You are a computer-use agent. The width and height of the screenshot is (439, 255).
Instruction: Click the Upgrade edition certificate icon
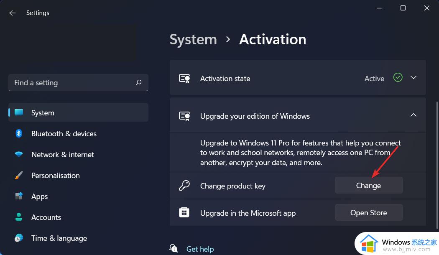tap(184, 116)
